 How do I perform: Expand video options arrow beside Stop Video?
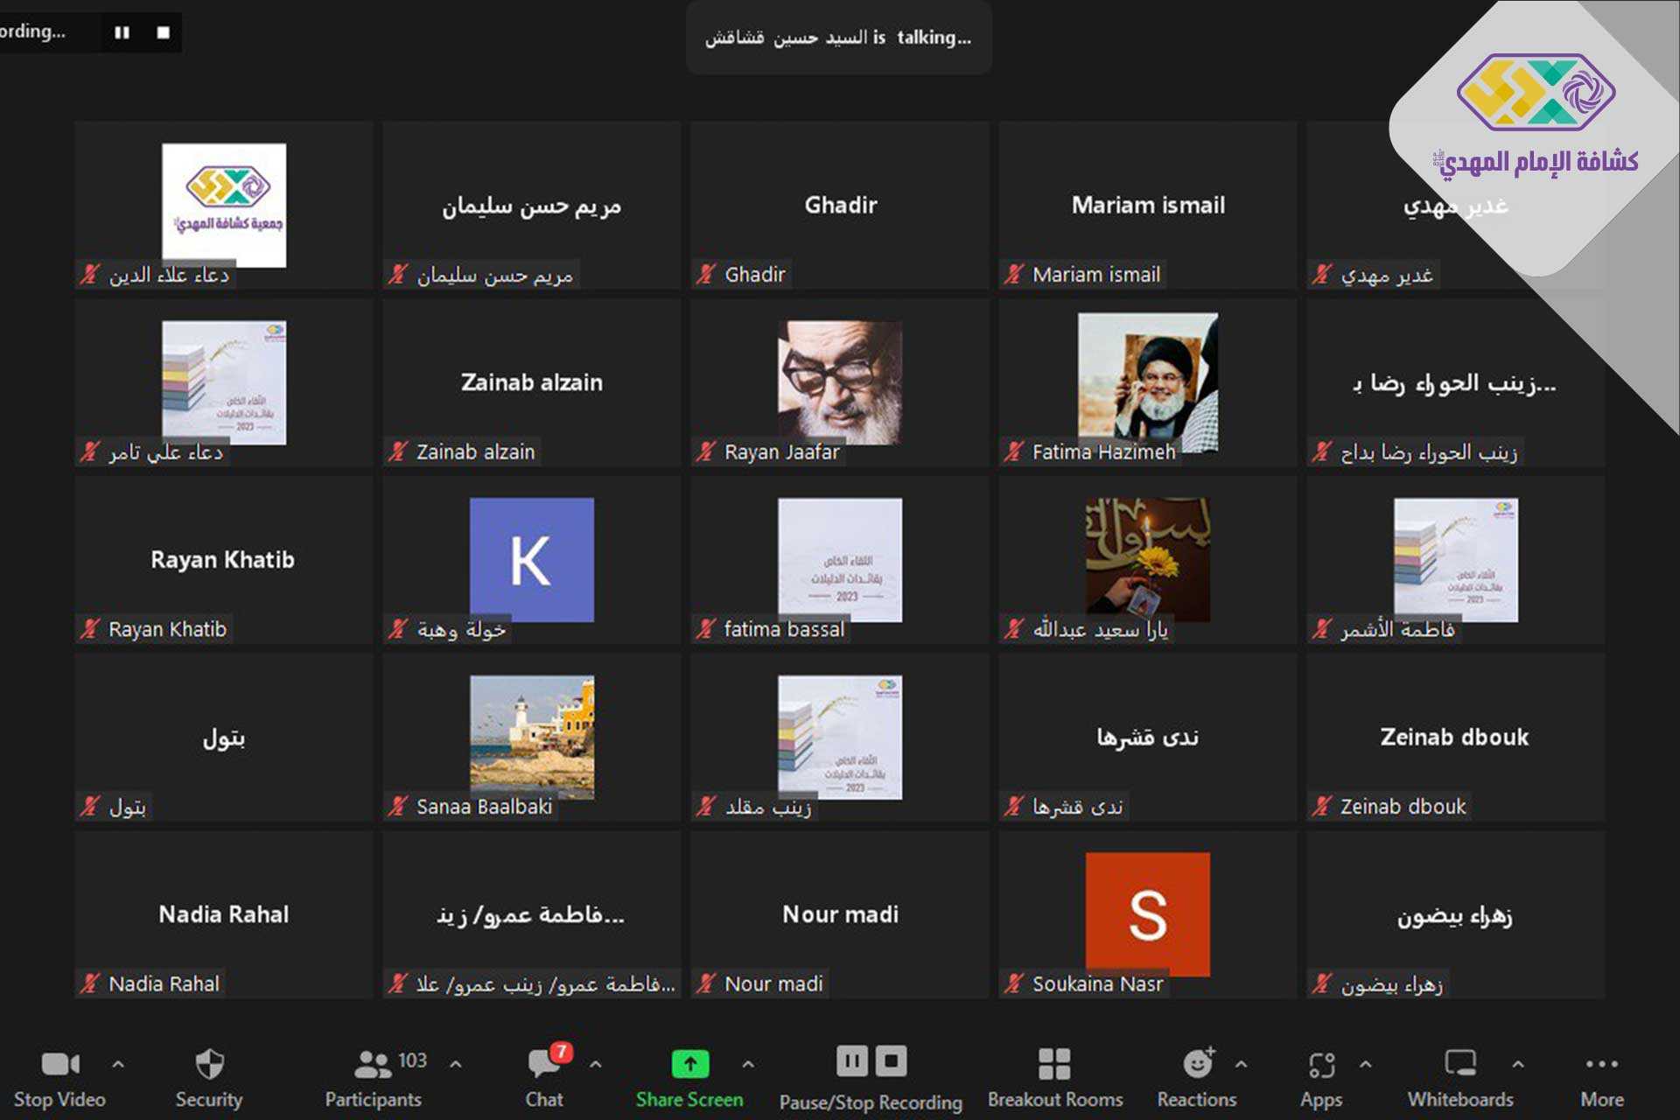tap(118, 1064)
